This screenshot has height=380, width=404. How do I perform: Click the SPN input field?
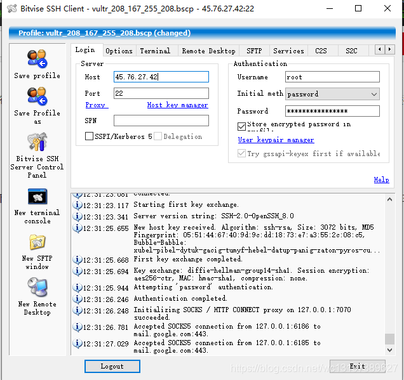[x=161, y=121]
